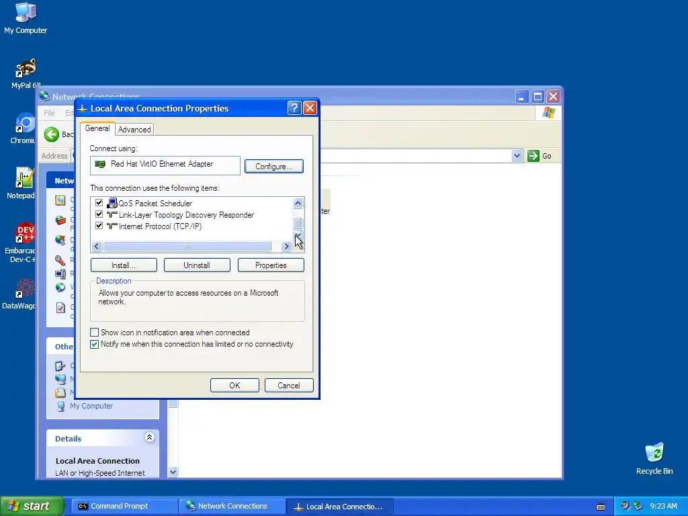
Task: Disable Notify me about limited connectivity
Action: point(94,344)
